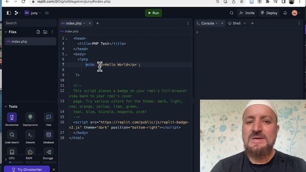The width and height of the screenshot is (306, 172).
Task: Click the console prompt area
Action: click(x=197, y=32)
